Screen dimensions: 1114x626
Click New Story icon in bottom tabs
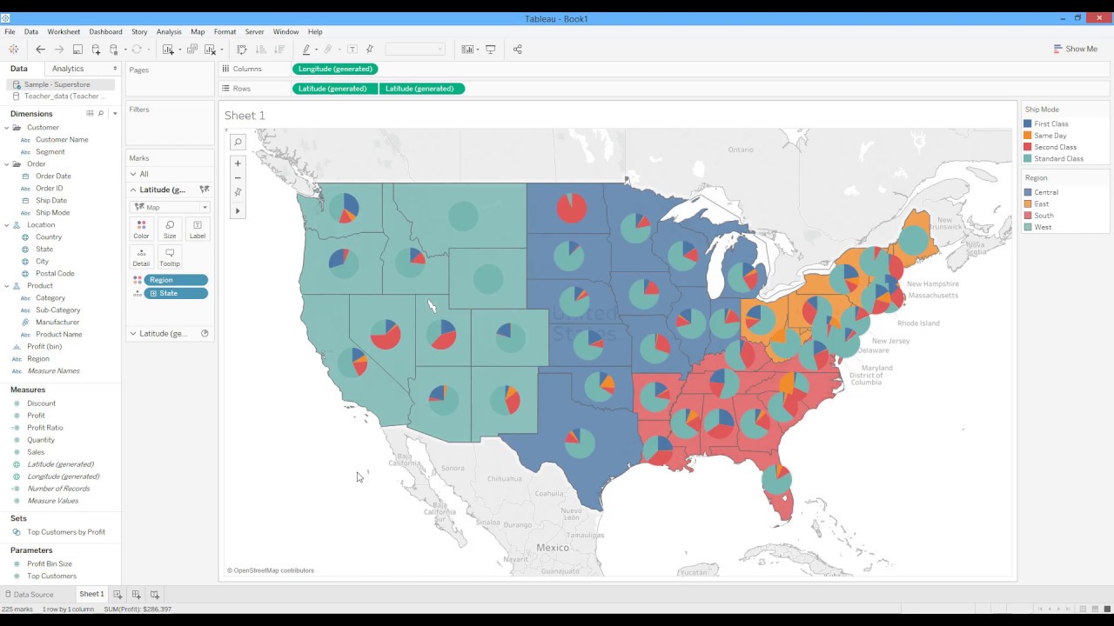point(155,595)
